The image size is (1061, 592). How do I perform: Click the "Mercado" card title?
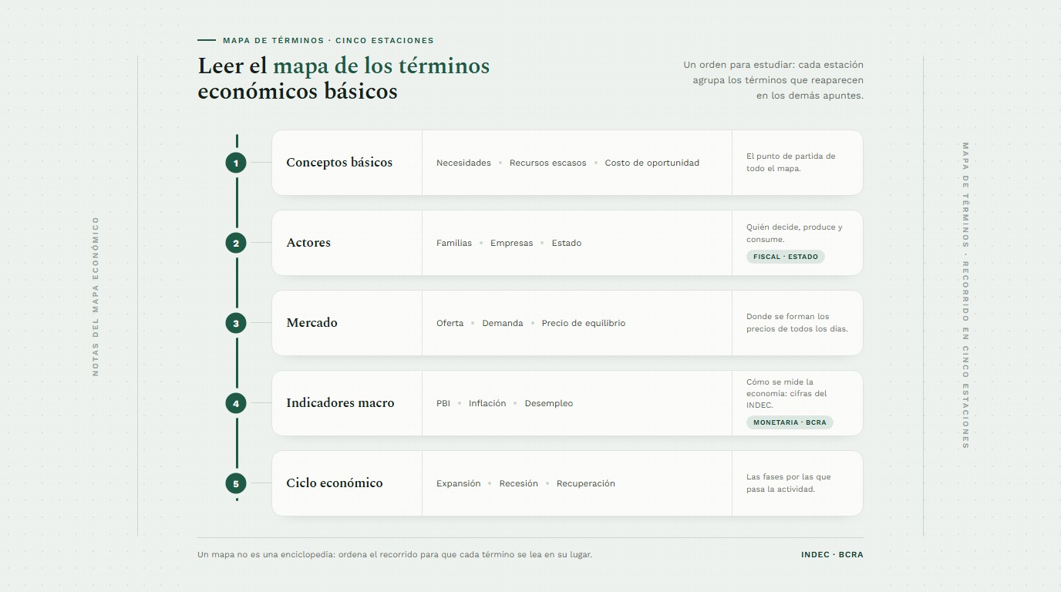coord(312,323)
